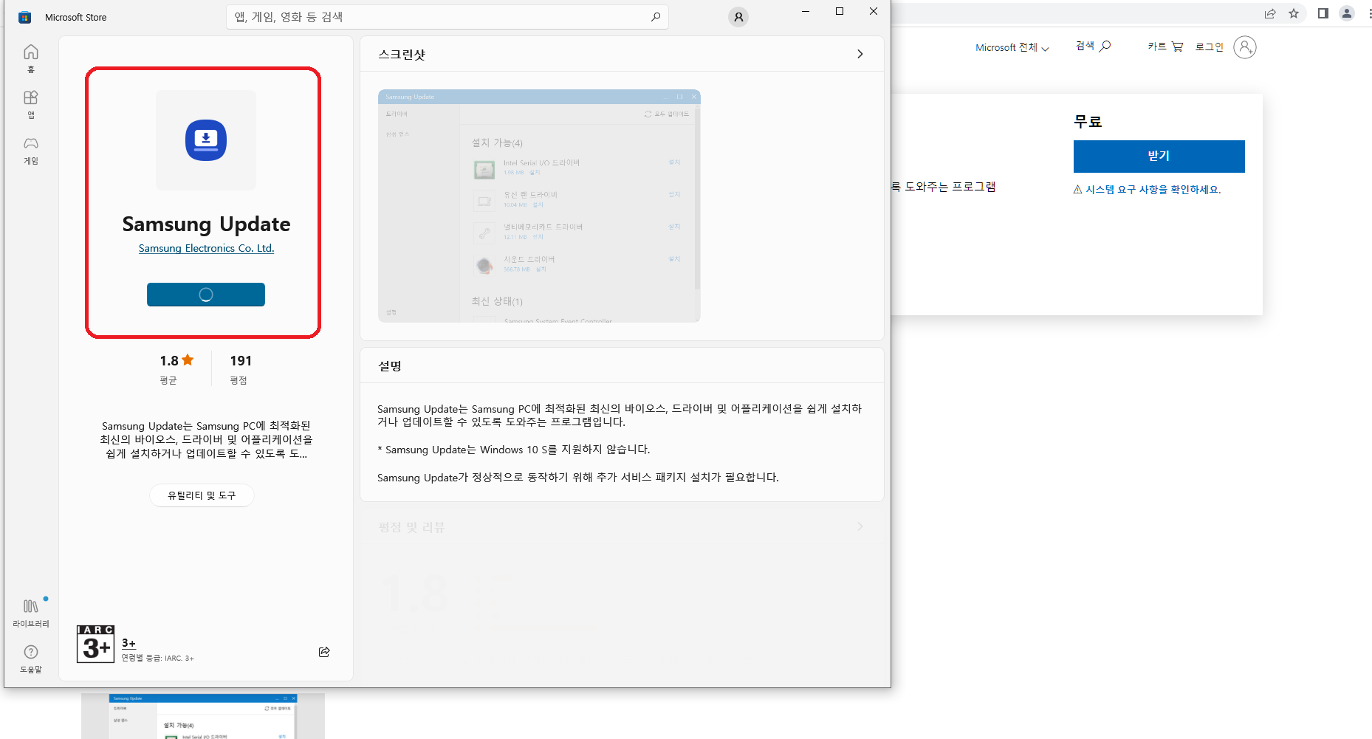Viewport: 1372px width, 739px height.
Task: Click the 무료 price label on the website
Action: [x=1088, y=121]
